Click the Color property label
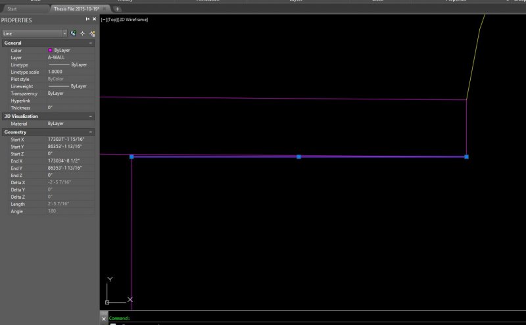Screen dimensions: 526x325 (16, 51)
